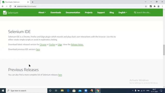Focus the address bar URL
Viewport: 165px width, 93px height.
click(x=27, y=6)
